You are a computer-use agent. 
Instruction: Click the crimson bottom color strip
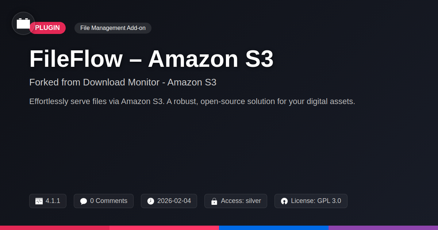pos(55,227)
